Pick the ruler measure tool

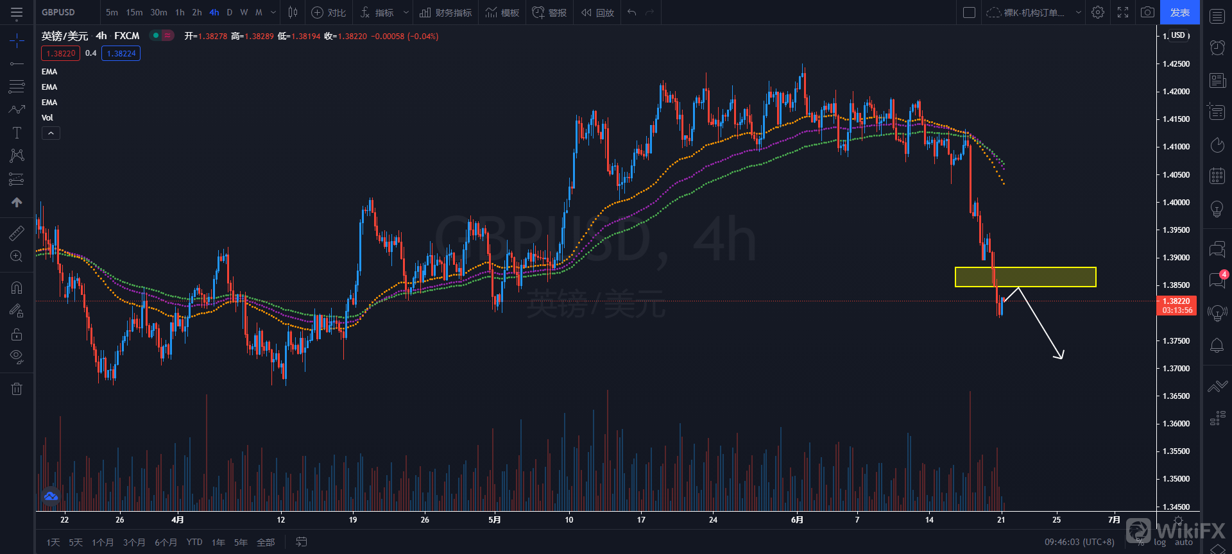17,233
